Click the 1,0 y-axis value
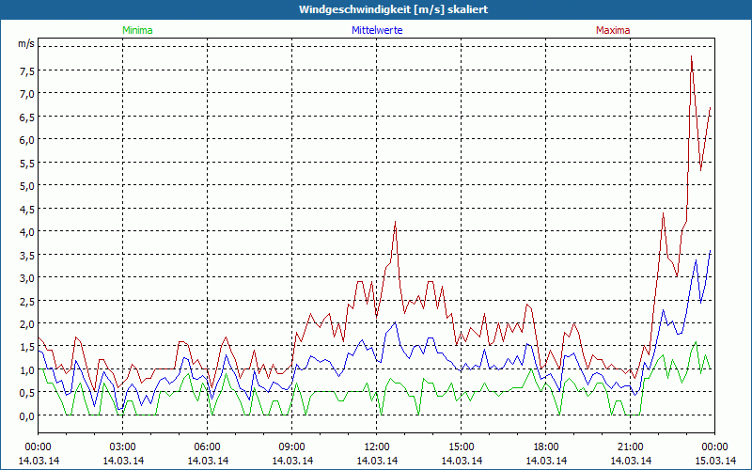The image size is (752, 470). click(x=27, y=370)
